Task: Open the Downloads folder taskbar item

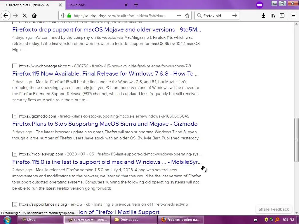Action: [x=134, y=220]
